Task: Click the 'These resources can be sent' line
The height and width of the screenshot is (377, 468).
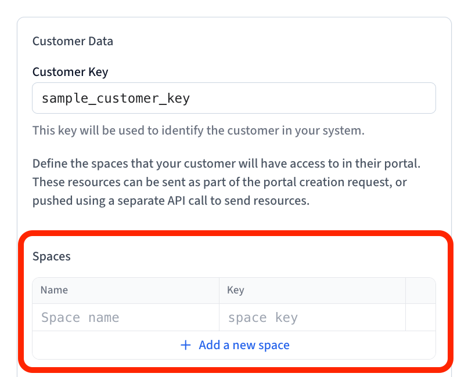Action: click(x=220, y=182)
